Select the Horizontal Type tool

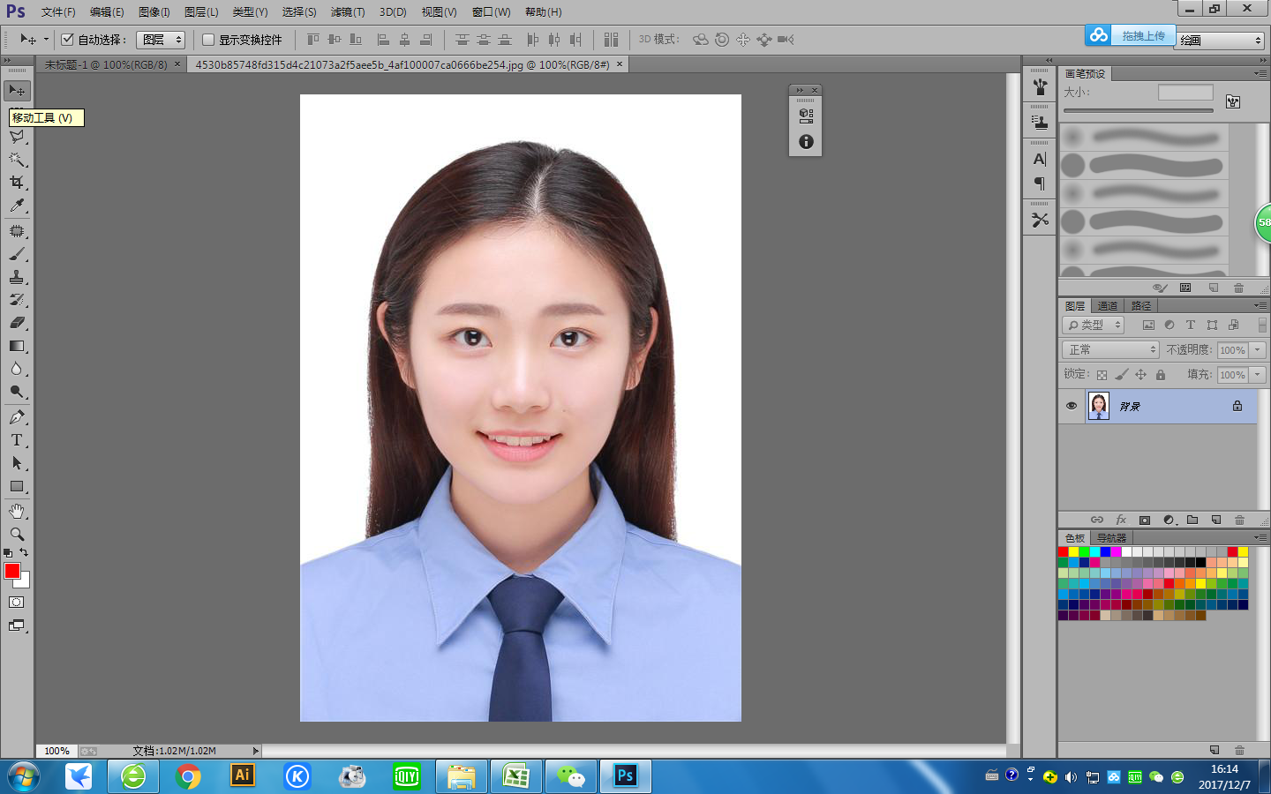(x=17, y=440)
